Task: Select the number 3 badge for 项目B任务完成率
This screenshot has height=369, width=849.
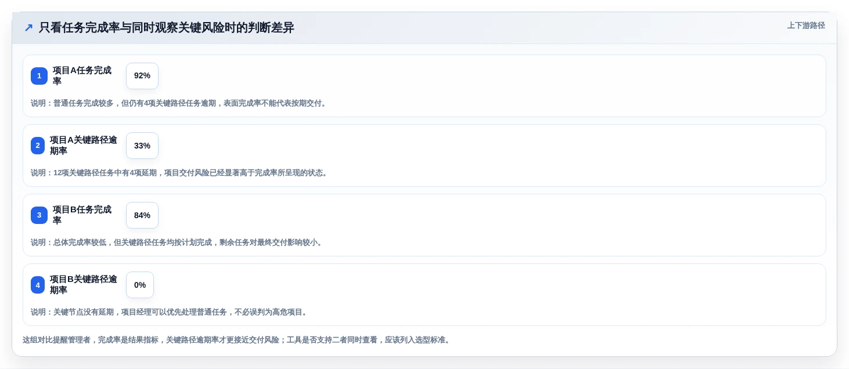Action: point(39,215)
